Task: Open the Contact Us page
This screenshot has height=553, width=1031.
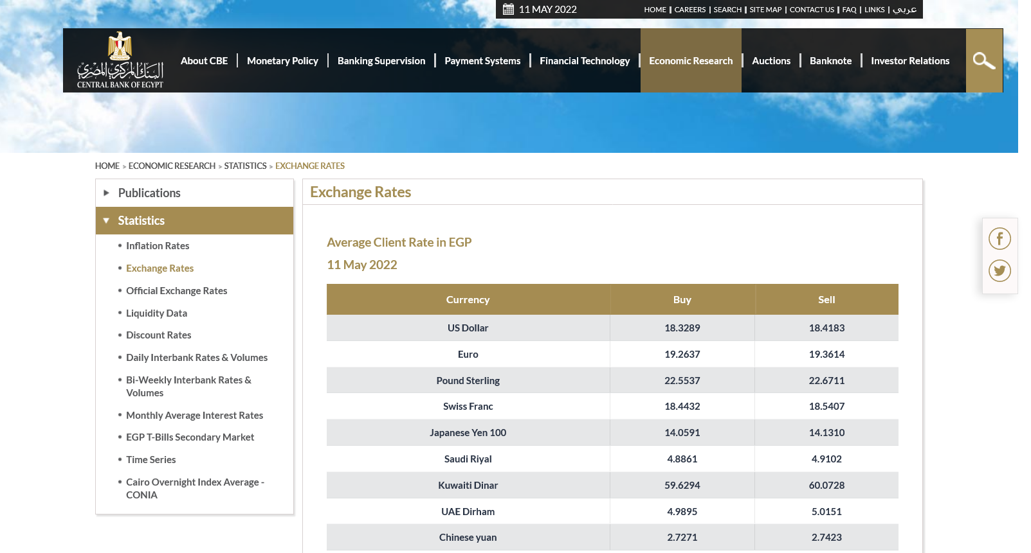Action: 811,10
